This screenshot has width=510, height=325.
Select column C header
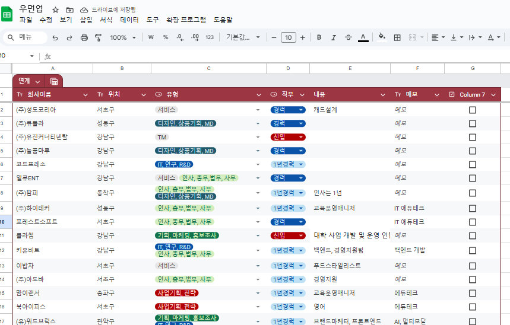[209, 68]
